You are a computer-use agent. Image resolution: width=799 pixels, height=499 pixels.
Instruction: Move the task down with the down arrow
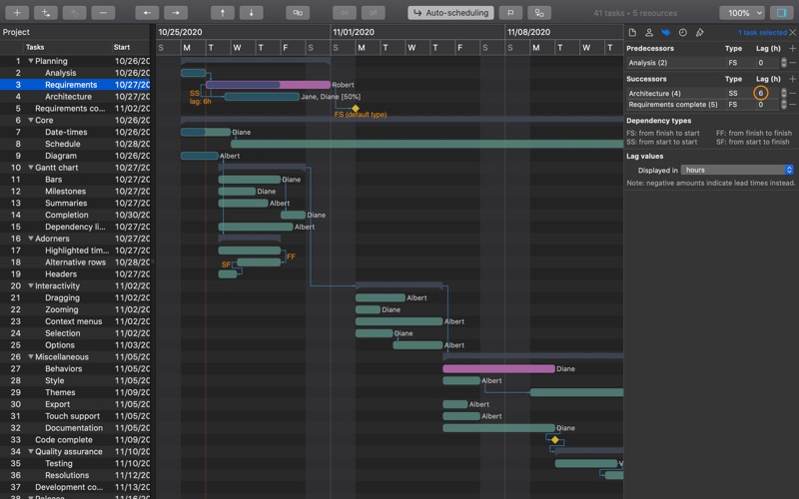[x=252, y=13]
